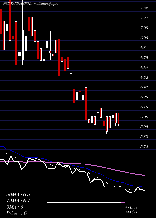Click the 5MA : 6 readout

pyautogui.click(x=15, y=207)
